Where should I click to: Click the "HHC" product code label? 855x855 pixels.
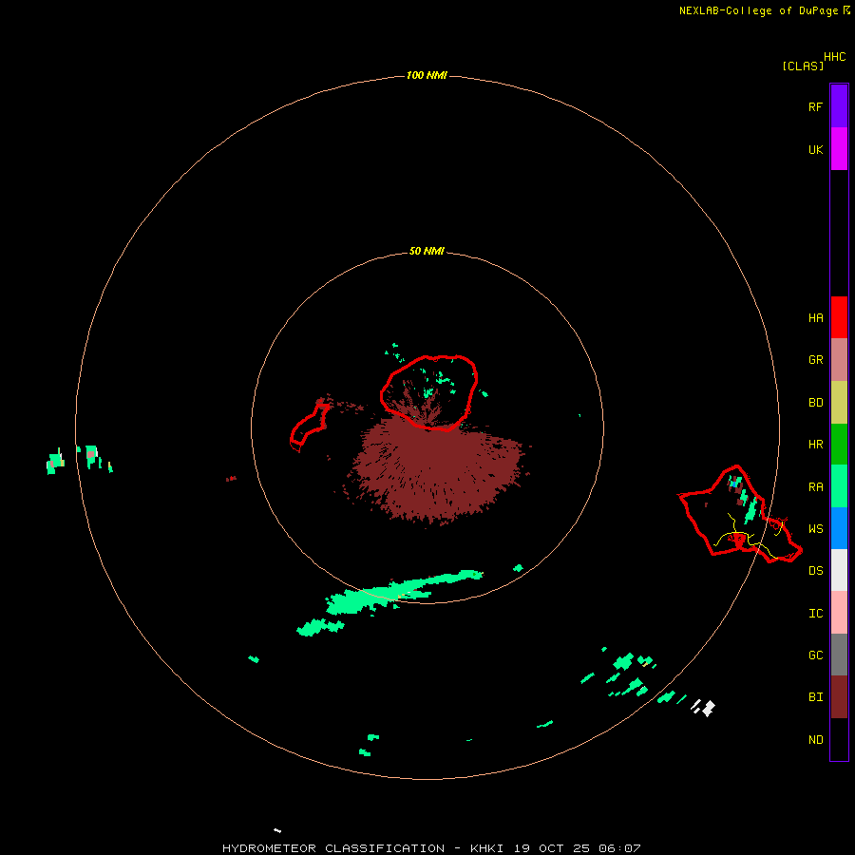point(834,57)
